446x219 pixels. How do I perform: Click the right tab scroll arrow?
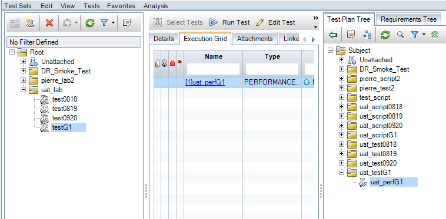[x=313, y=40]
